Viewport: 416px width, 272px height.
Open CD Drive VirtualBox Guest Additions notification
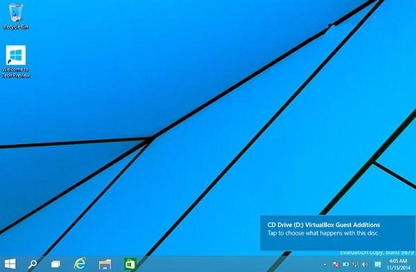tap(338, 233)
